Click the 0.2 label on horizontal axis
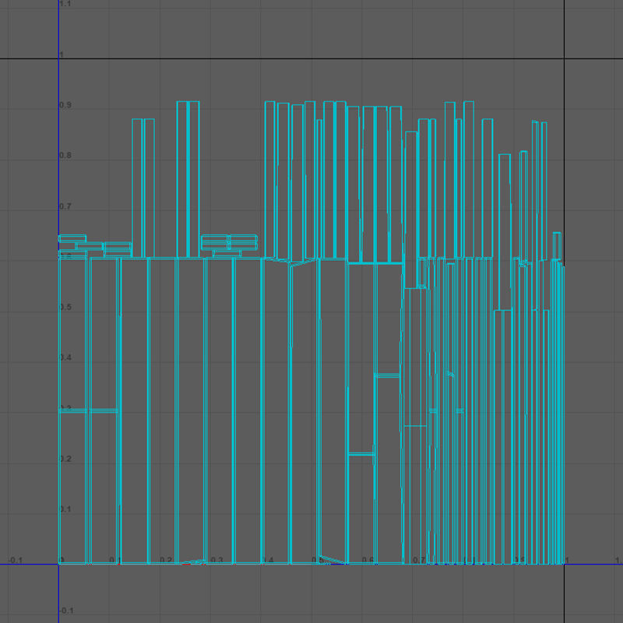Viewport: 623px width, 623px height. [166, 560]
